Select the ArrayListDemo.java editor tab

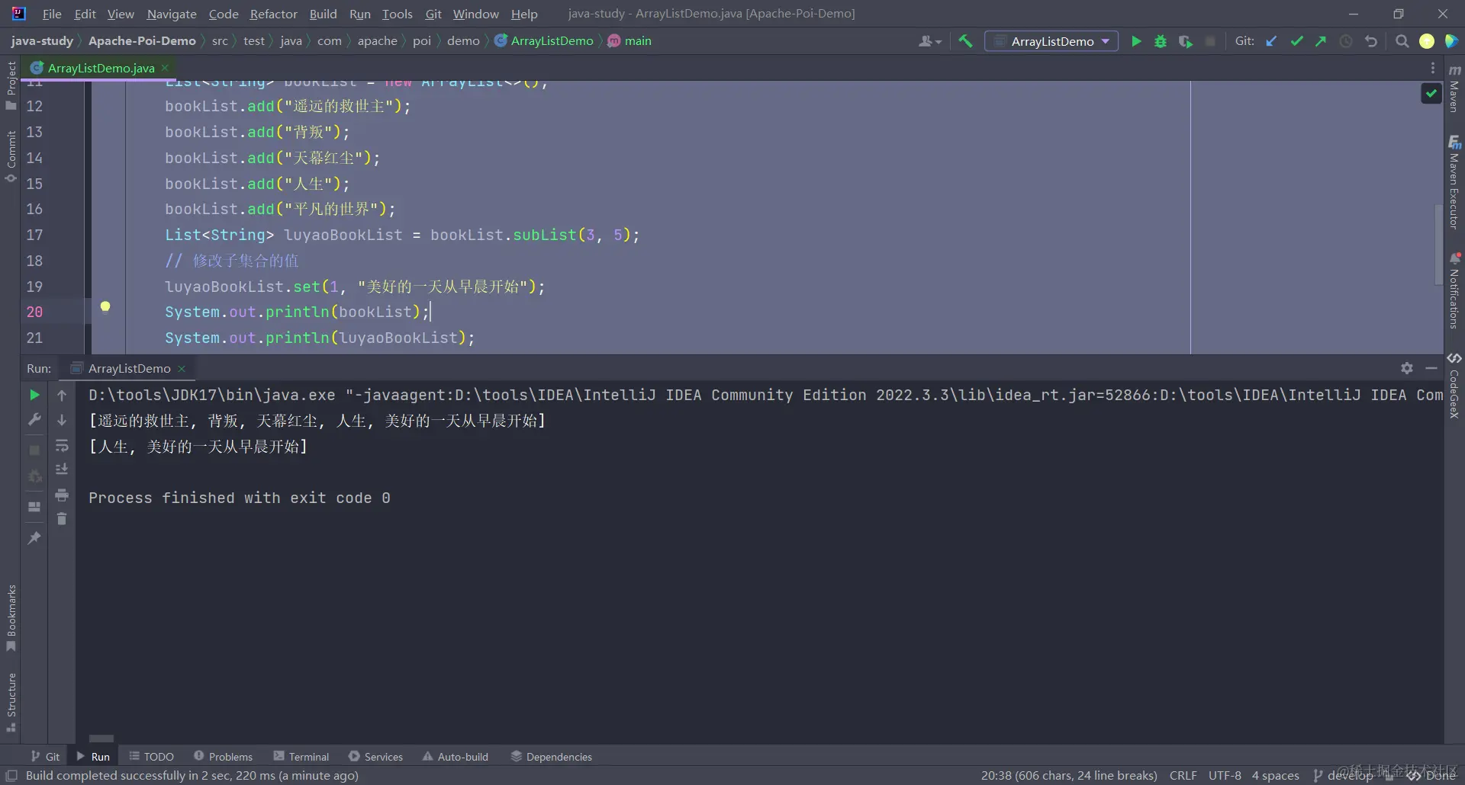pyautogui.click(x=98, y=68)
